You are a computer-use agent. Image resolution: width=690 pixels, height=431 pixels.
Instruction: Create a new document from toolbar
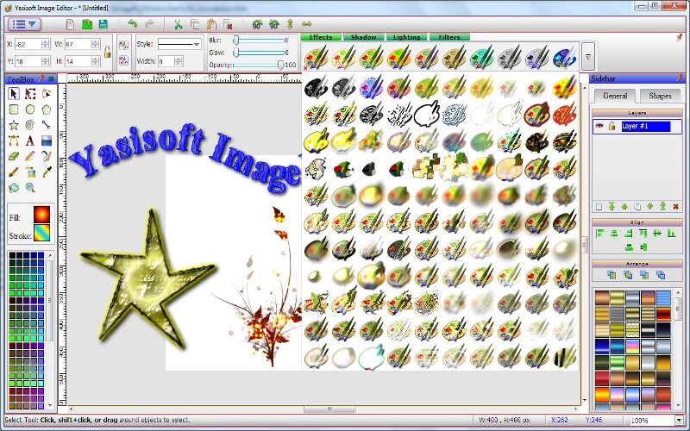pyautogui.click(x=70, y=25)
